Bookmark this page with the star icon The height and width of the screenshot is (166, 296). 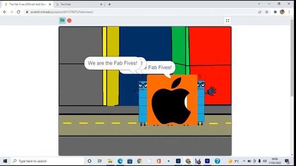[x=266, y=12]
